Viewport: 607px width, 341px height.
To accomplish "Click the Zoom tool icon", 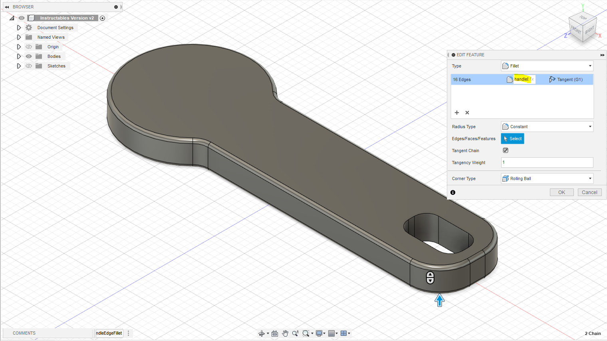I will click(295, 333).
